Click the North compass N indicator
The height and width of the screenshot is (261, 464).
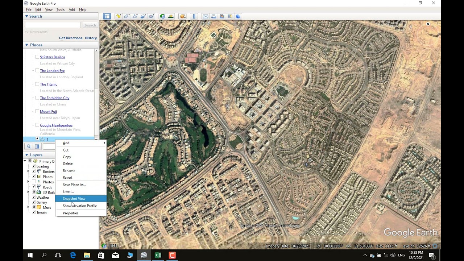[428, 24]
